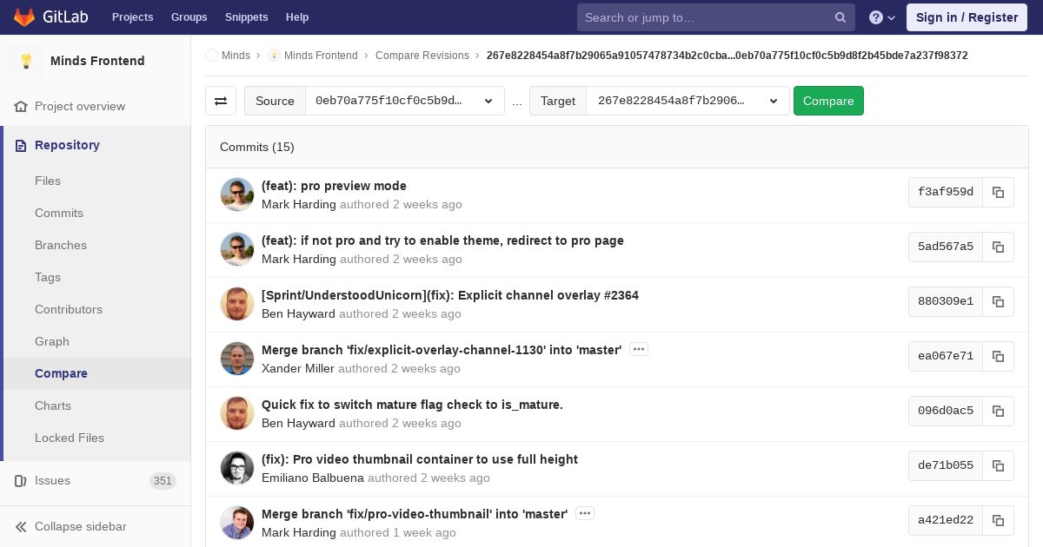Copy commit SHA de71b055
The width and height of the screenshot is (1043, 547).
[x=998, y=465]
